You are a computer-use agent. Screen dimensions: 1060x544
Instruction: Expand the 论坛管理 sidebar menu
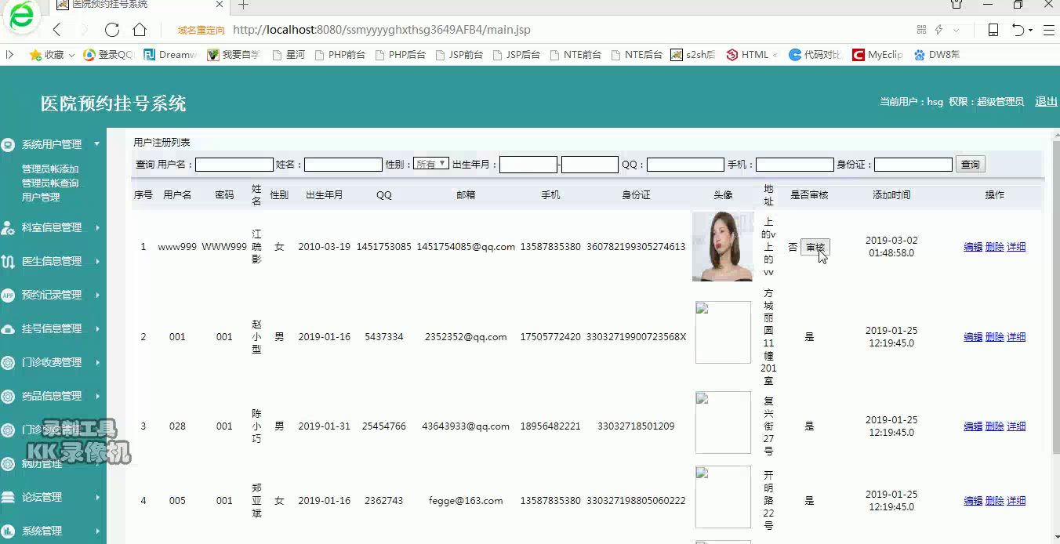click(x=52, y=497)
